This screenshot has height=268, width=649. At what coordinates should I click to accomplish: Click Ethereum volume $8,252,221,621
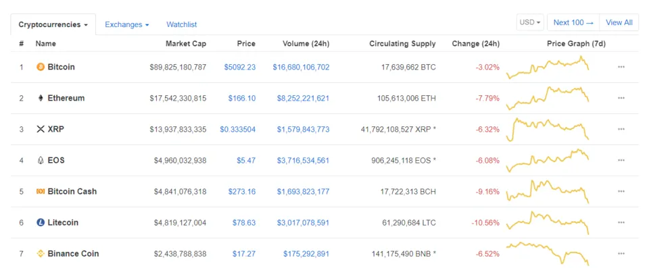[x=303, y=98]
